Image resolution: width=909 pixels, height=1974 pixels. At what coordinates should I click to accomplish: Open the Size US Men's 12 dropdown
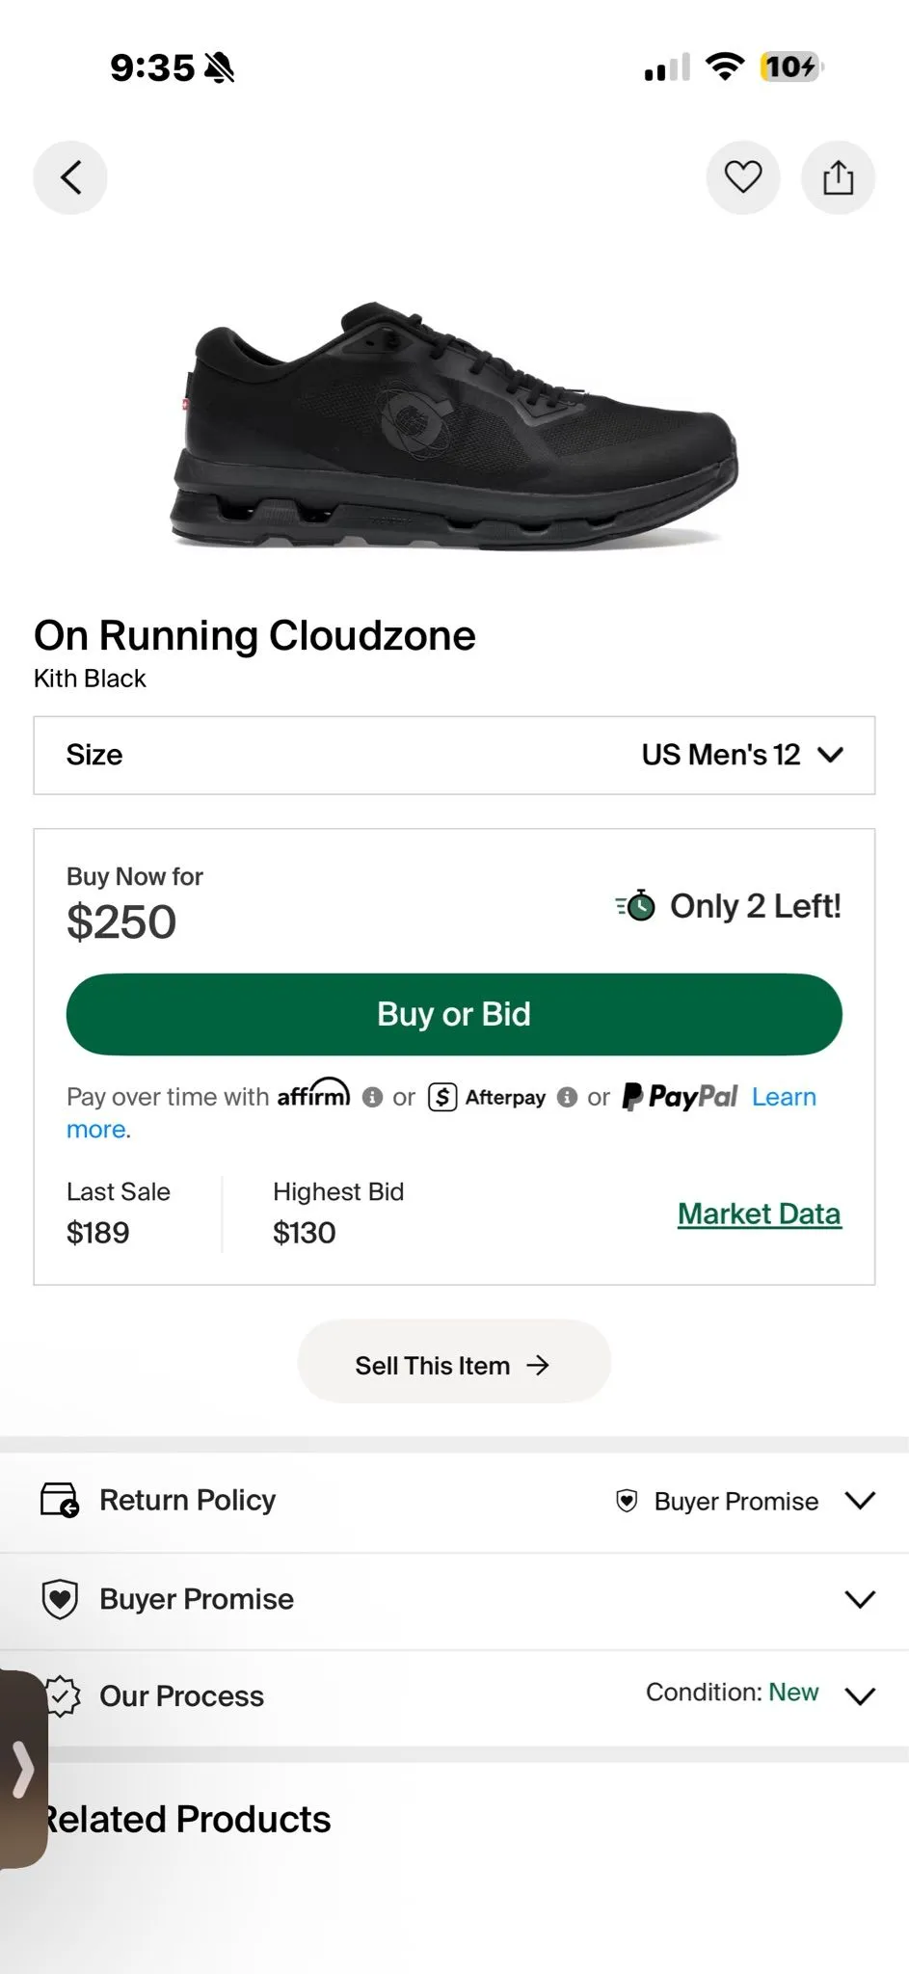[x=454, y=755]
